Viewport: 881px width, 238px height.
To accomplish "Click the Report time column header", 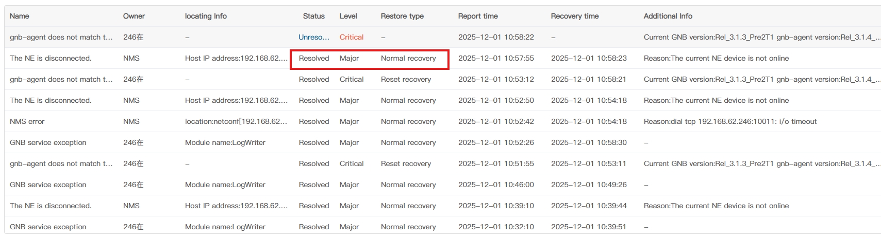I will coord(478,16).
